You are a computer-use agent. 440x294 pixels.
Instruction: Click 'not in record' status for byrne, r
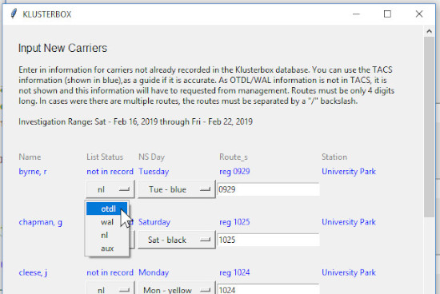click(x=110, y=172)
